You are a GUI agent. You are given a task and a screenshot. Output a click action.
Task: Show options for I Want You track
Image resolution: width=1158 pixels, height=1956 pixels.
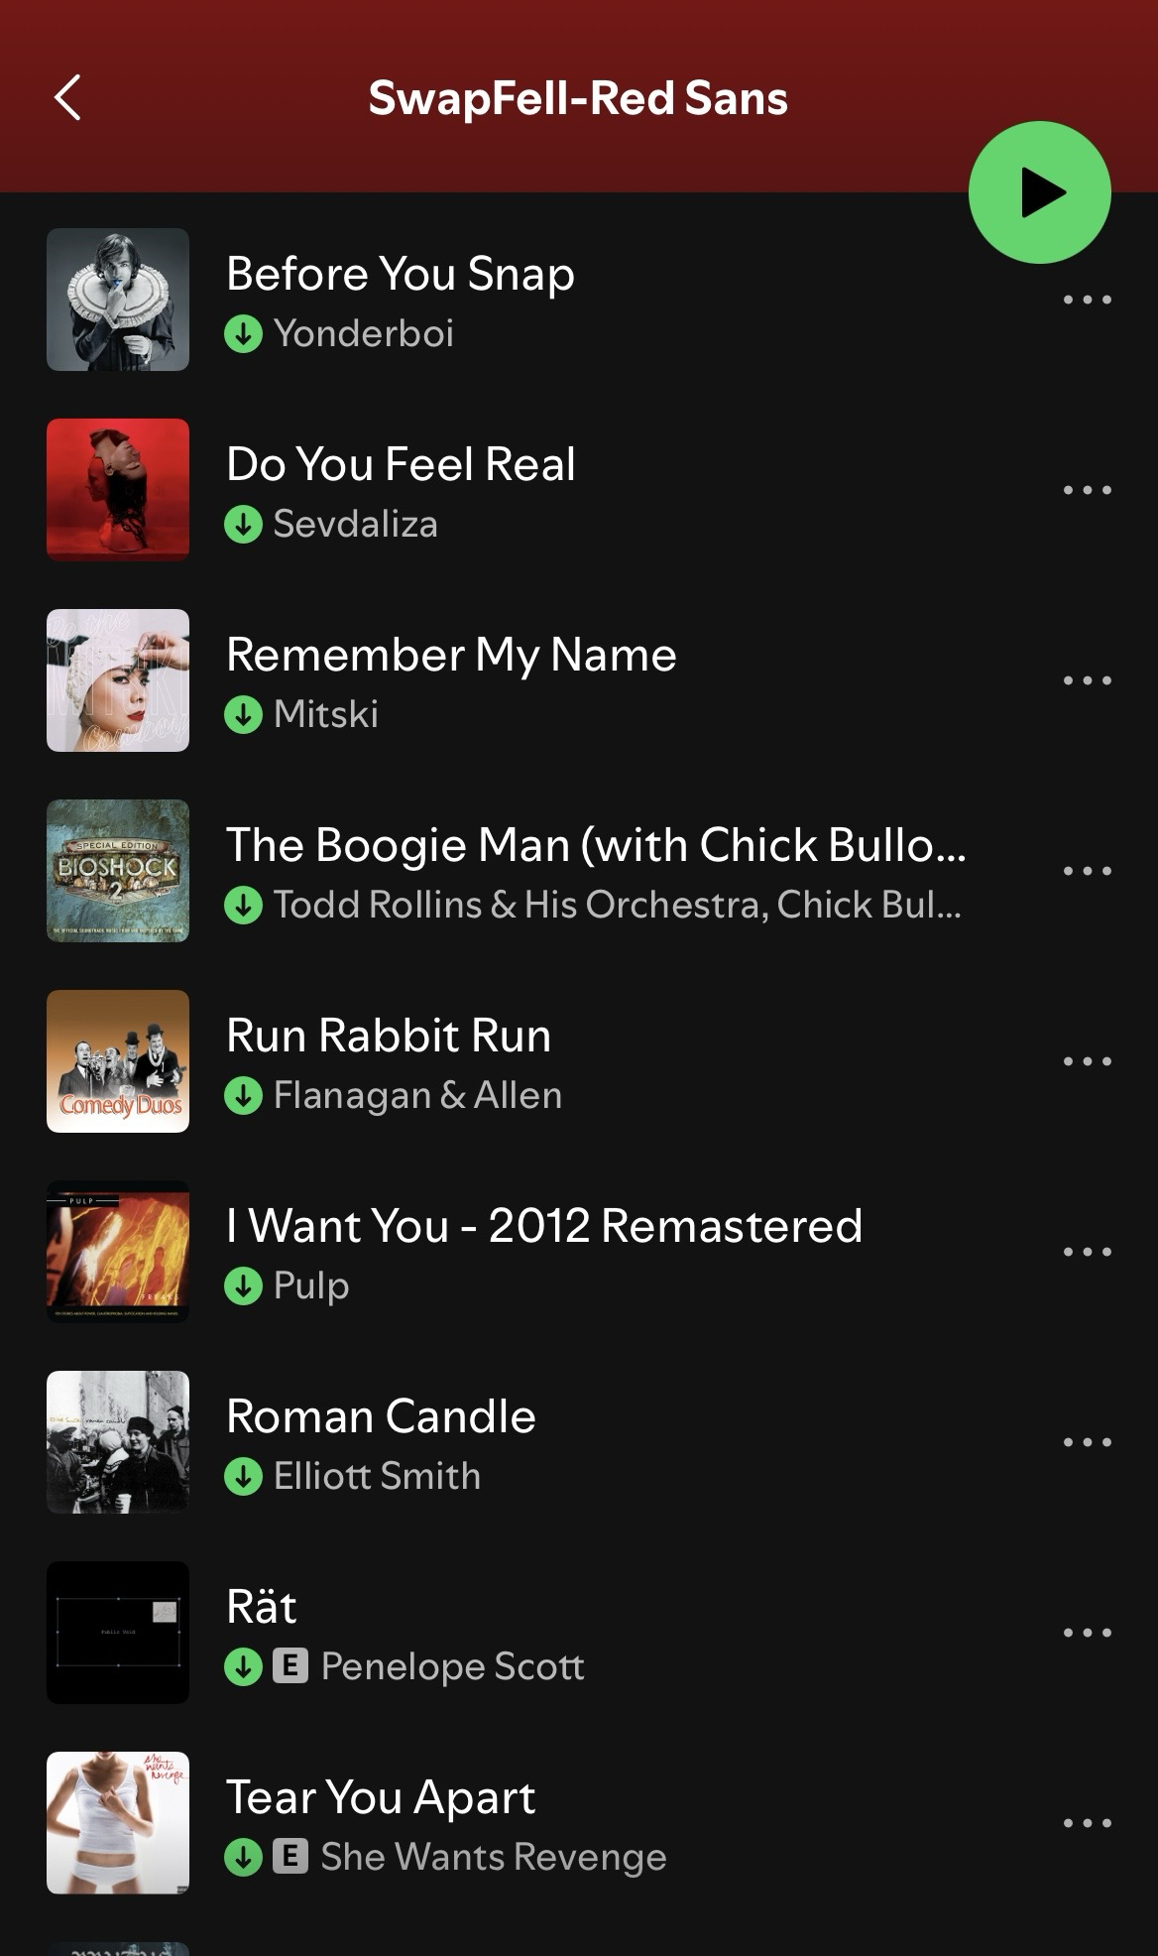click(x=1087, y=1252)
